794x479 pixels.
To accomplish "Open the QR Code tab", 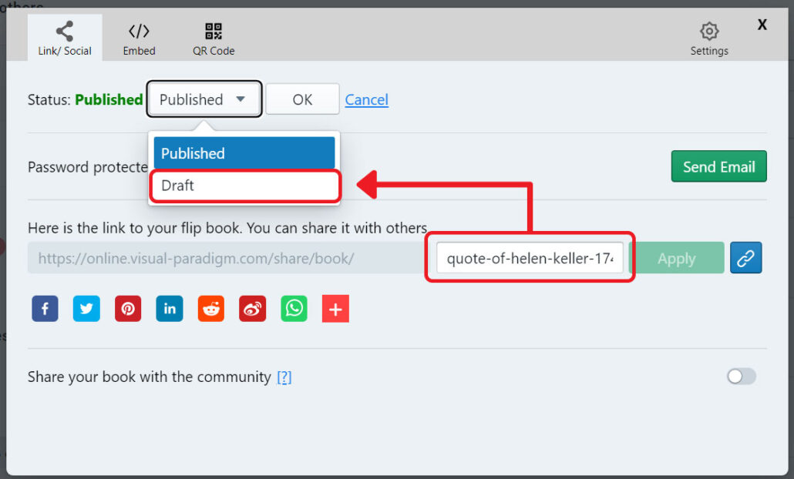I will pyautogui.click(x=214, y=39).
